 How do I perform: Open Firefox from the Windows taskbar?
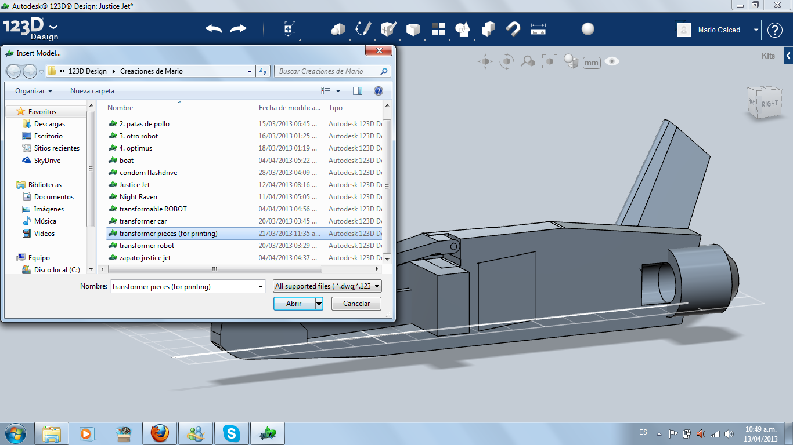pyautogui.click(x=160, y=433)
